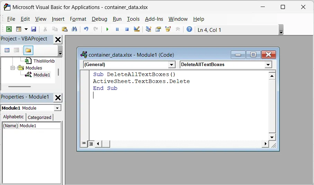The image size is (314, 185).
Task: Stop execution with the Reset square icon
Action: [127, 29]
